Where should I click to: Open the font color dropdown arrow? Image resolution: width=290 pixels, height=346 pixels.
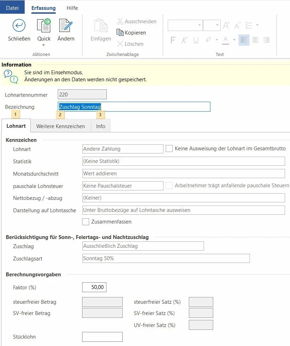[234, 40]
